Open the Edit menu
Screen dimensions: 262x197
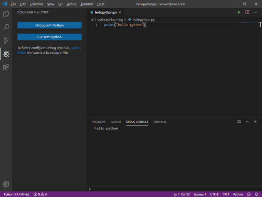click(23, 4)
